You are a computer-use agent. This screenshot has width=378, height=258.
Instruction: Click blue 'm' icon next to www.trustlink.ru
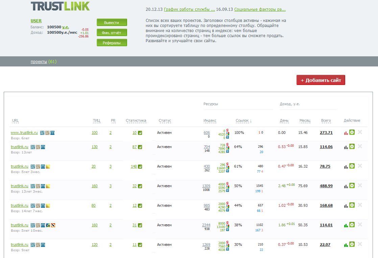[52, 133]
